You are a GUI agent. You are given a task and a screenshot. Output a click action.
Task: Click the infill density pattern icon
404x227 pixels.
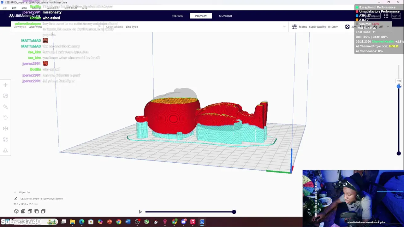pos(348,27)
